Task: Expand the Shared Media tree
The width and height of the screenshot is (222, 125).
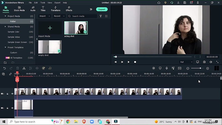Action: pos(5,26)
